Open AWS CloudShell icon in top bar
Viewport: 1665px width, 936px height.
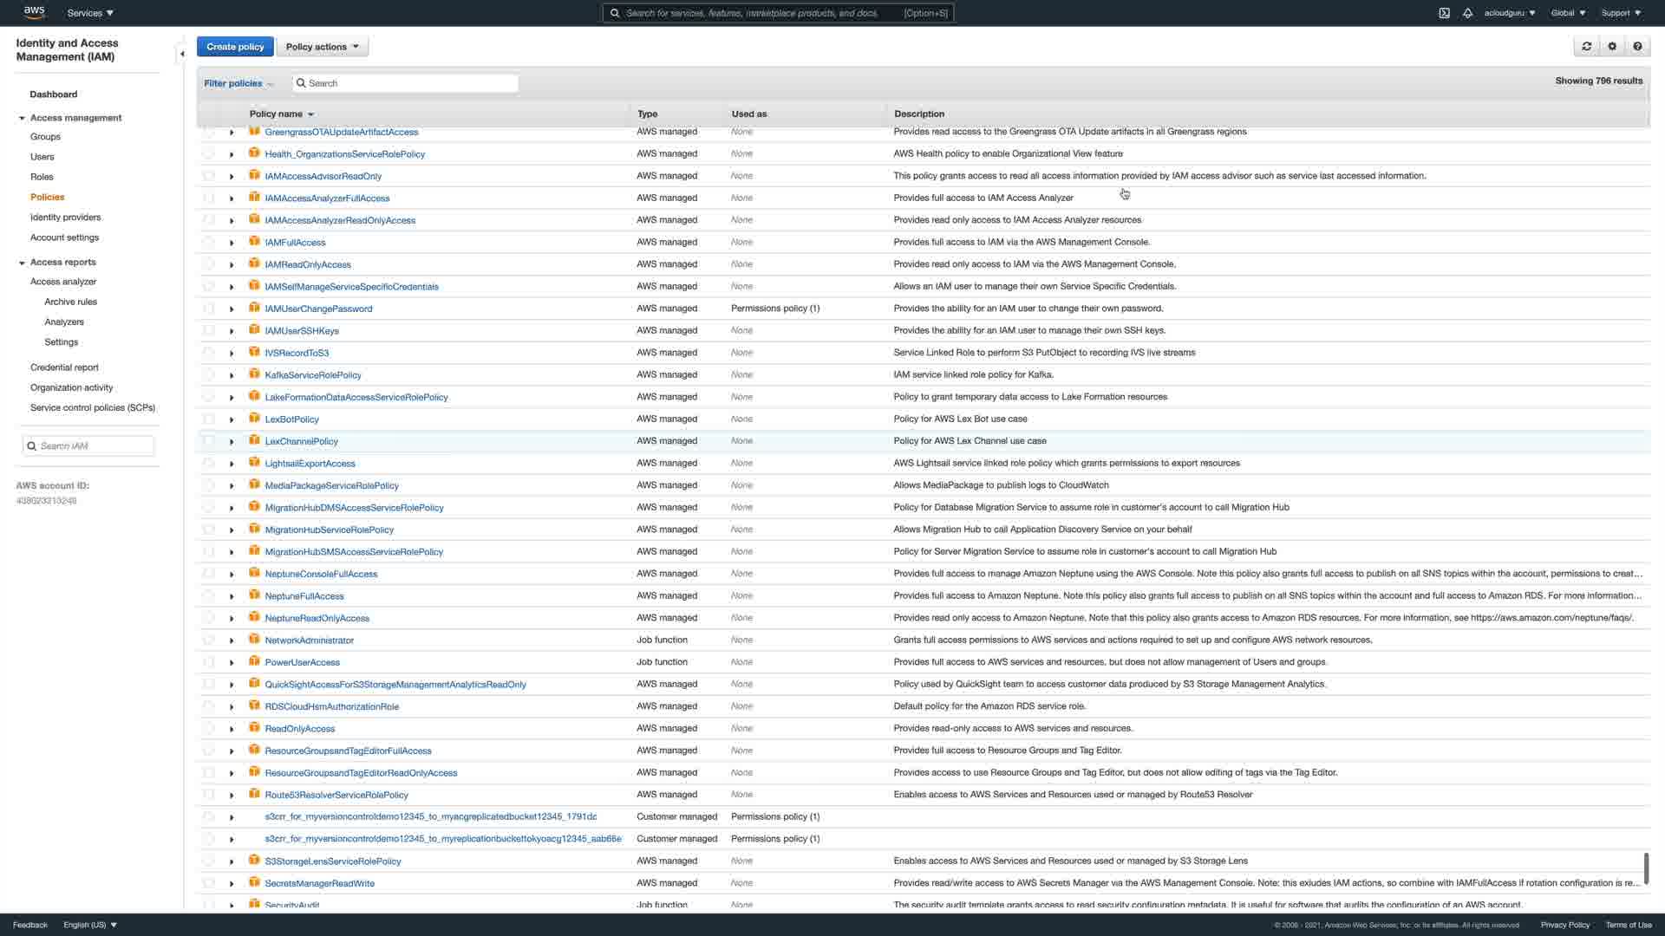point(1444,13)
